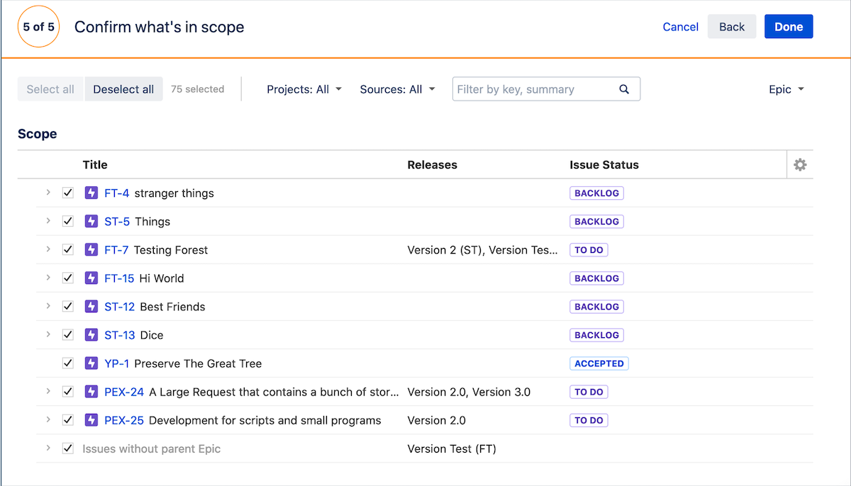This screenshot has width=851, height=486.
Task: Open the Projects: All dropdown
Action: click(304, 89)
